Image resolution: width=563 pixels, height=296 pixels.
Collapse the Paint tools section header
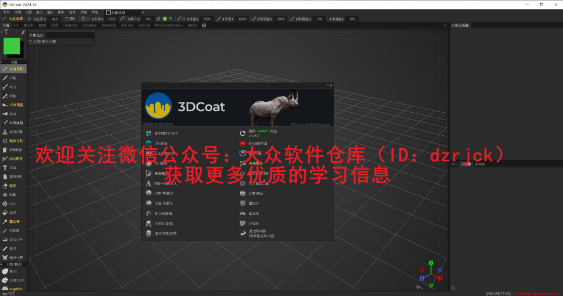(x=13, y=62)
